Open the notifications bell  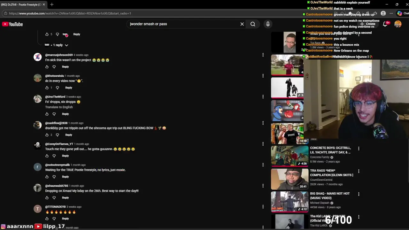385,24
